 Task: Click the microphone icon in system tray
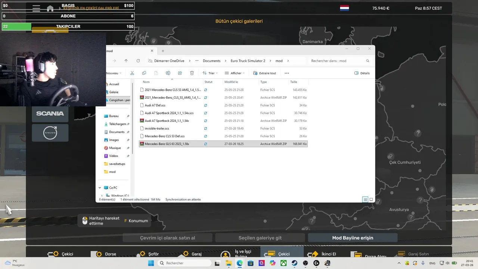423,263
